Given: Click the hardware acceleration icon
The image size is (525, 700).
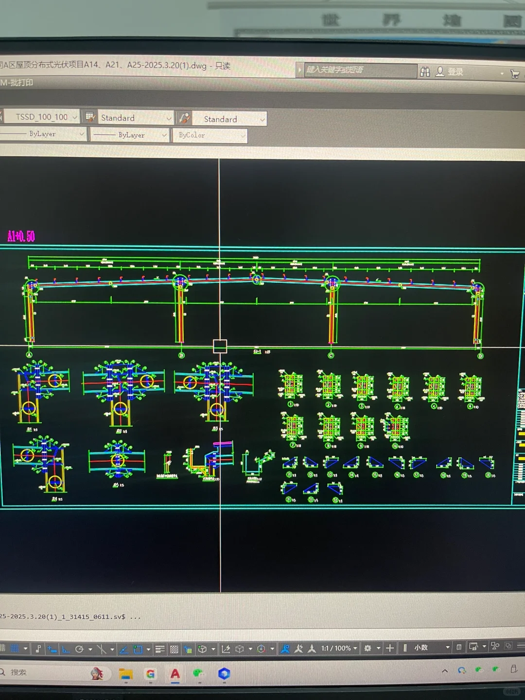Looking at the screenshot, I should pyautogui.click(x=508, y=646).
